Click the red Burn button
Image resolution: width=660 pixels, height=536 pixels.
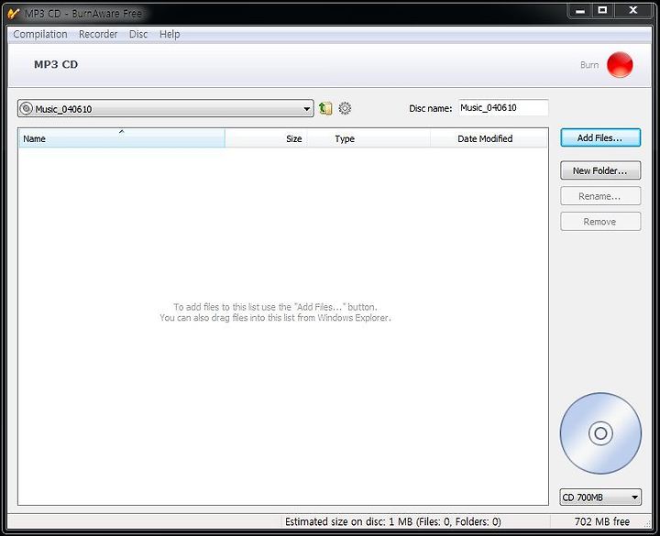click(620, 65)
